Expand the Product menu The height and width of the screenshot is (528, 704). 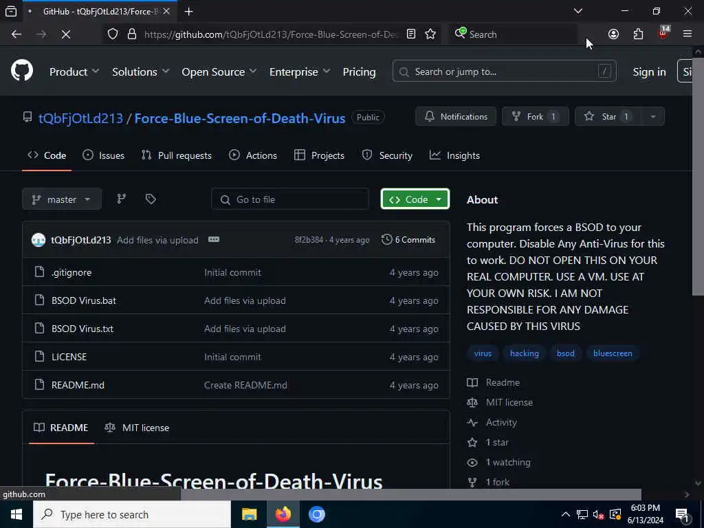[74, 71]
